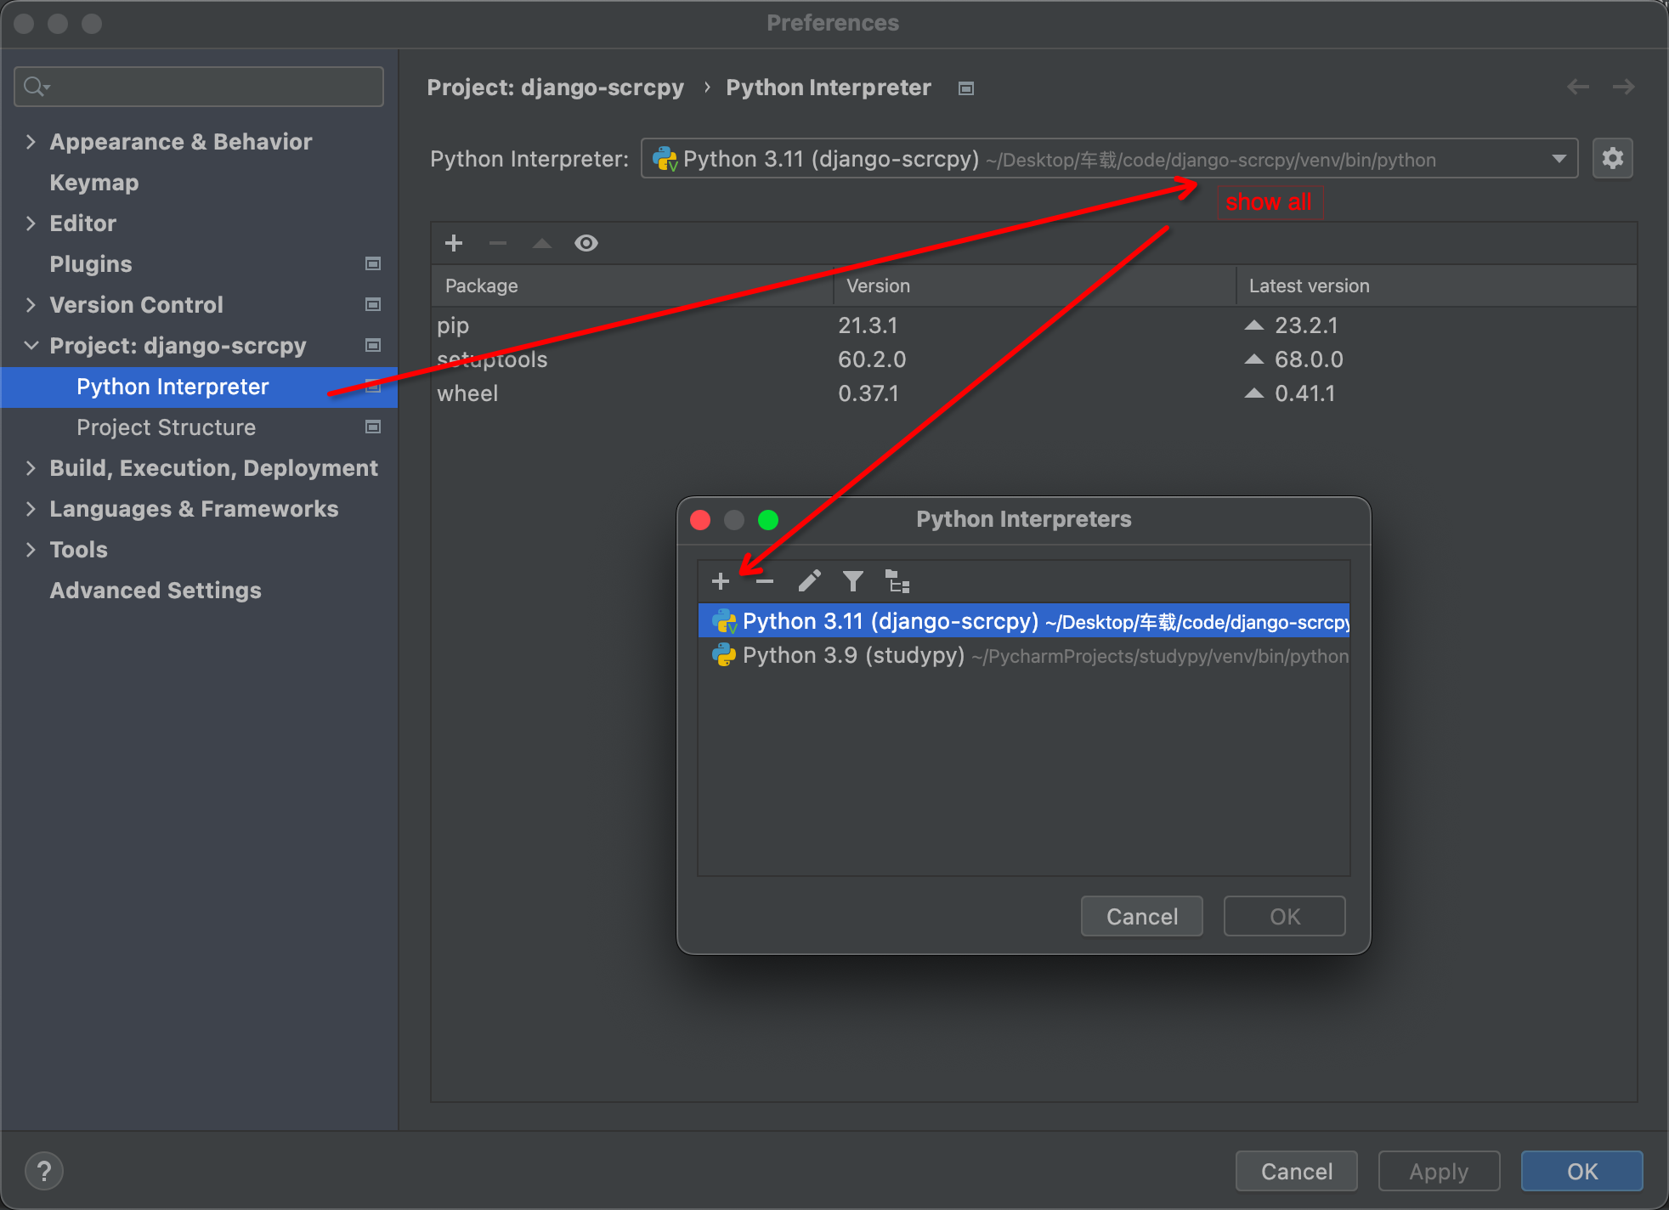Collapse the Project: django-scrcpy section
This screenshot has width=1669, height=1210.
click(31, 346)
